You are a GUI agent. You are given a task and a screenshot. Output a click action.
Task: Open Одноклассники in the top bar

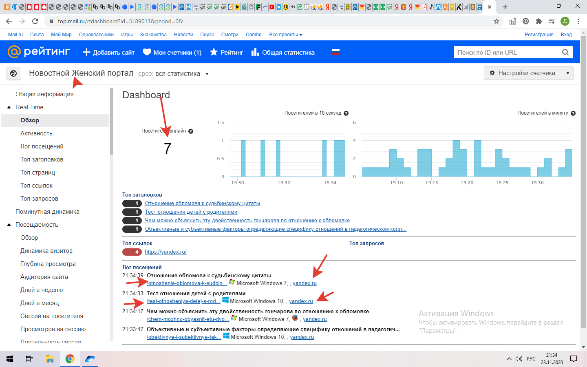tap(96, 35)
